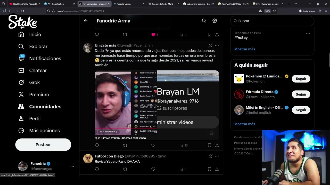Screen dimensions: 330x185
Task: Bookmark the Fútbol con Diego post
Action: (x=209, y=169)
